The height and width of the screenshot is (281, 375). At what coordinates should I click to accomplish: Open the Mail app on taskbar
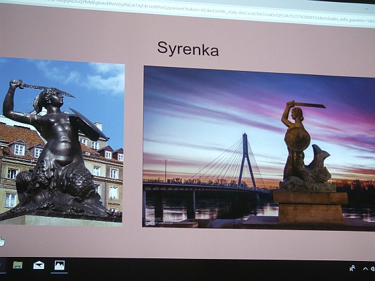(39, 265)
